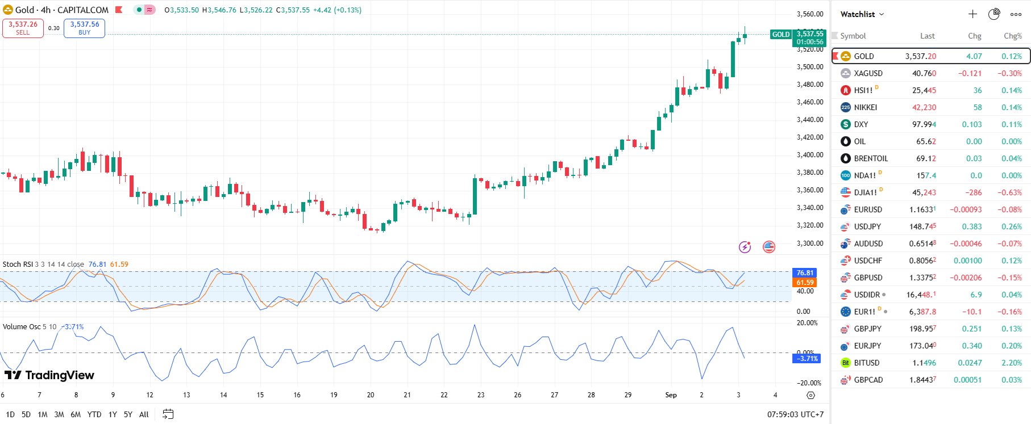Click the purple lightning bolt event icon

(x=745, y=247)
